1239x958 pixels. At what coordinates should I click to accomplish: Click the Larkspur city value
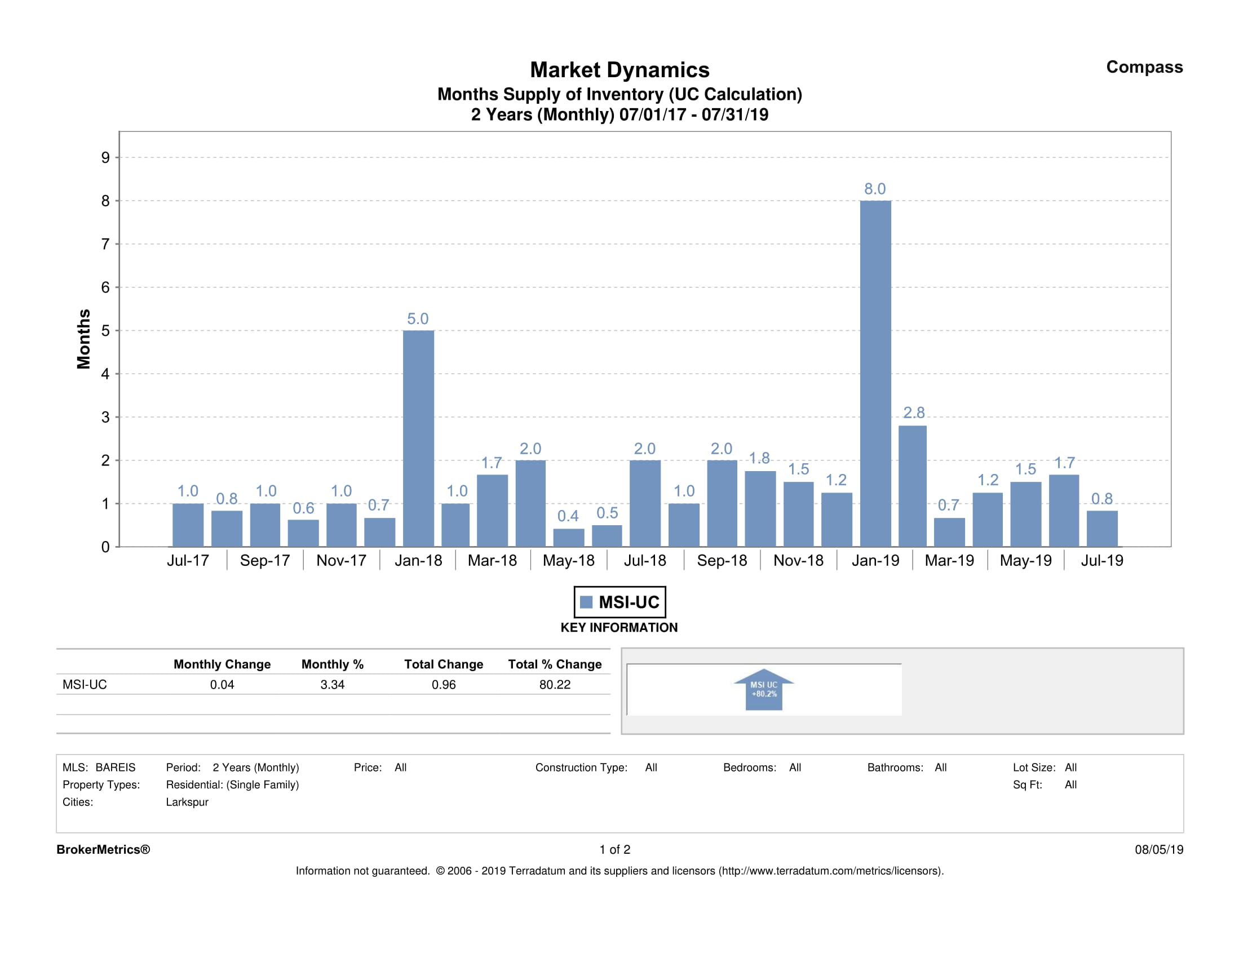187,802
